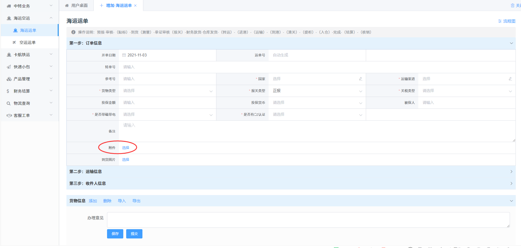Click 导入 in 货物信息
The image size is (521, 248).
coord(122,201)
